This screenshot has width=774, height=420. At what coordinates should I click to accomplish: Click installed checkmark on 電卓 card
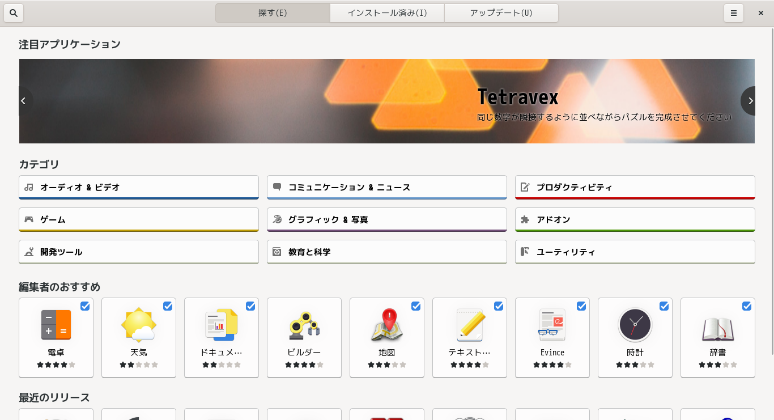[x=85, y=306]
